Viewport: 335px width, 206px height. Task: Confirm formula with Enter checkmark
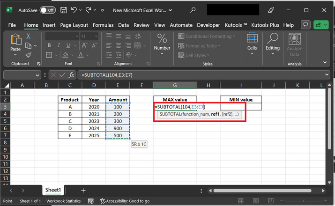tap(62, 75)
